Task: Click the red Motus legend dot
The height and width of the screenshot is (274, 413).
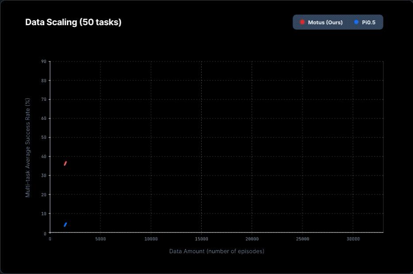Action: (x=302, y=22)
